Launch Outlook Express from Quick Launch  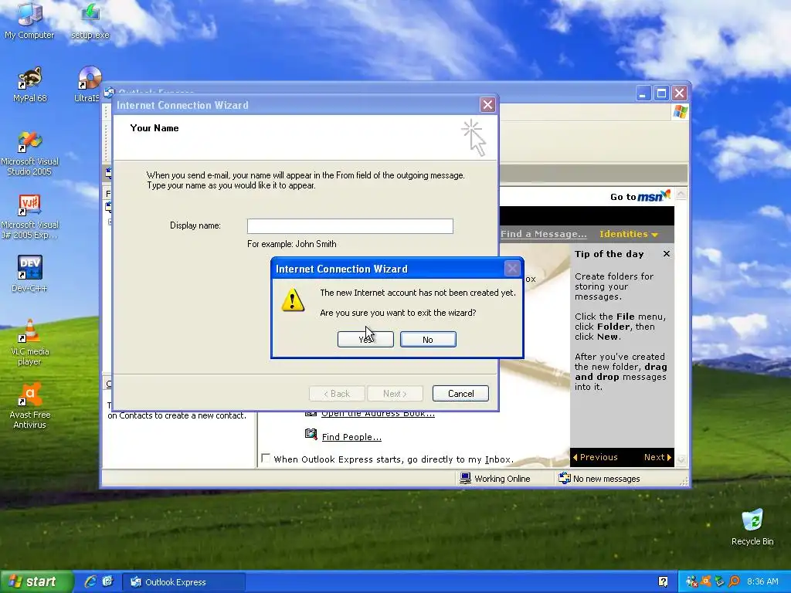(x=108, y=581)
